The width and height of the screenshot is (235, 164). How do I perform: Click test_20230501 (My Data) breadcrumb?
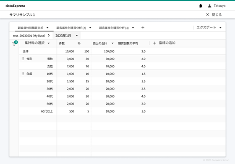click(29, 36)
